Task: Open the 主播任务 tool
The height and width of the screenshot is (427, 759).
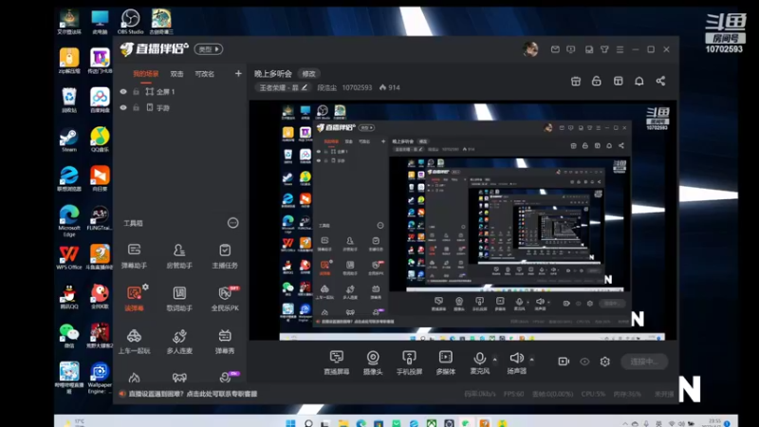Action: pyautogui.click(x=225, y=256)
